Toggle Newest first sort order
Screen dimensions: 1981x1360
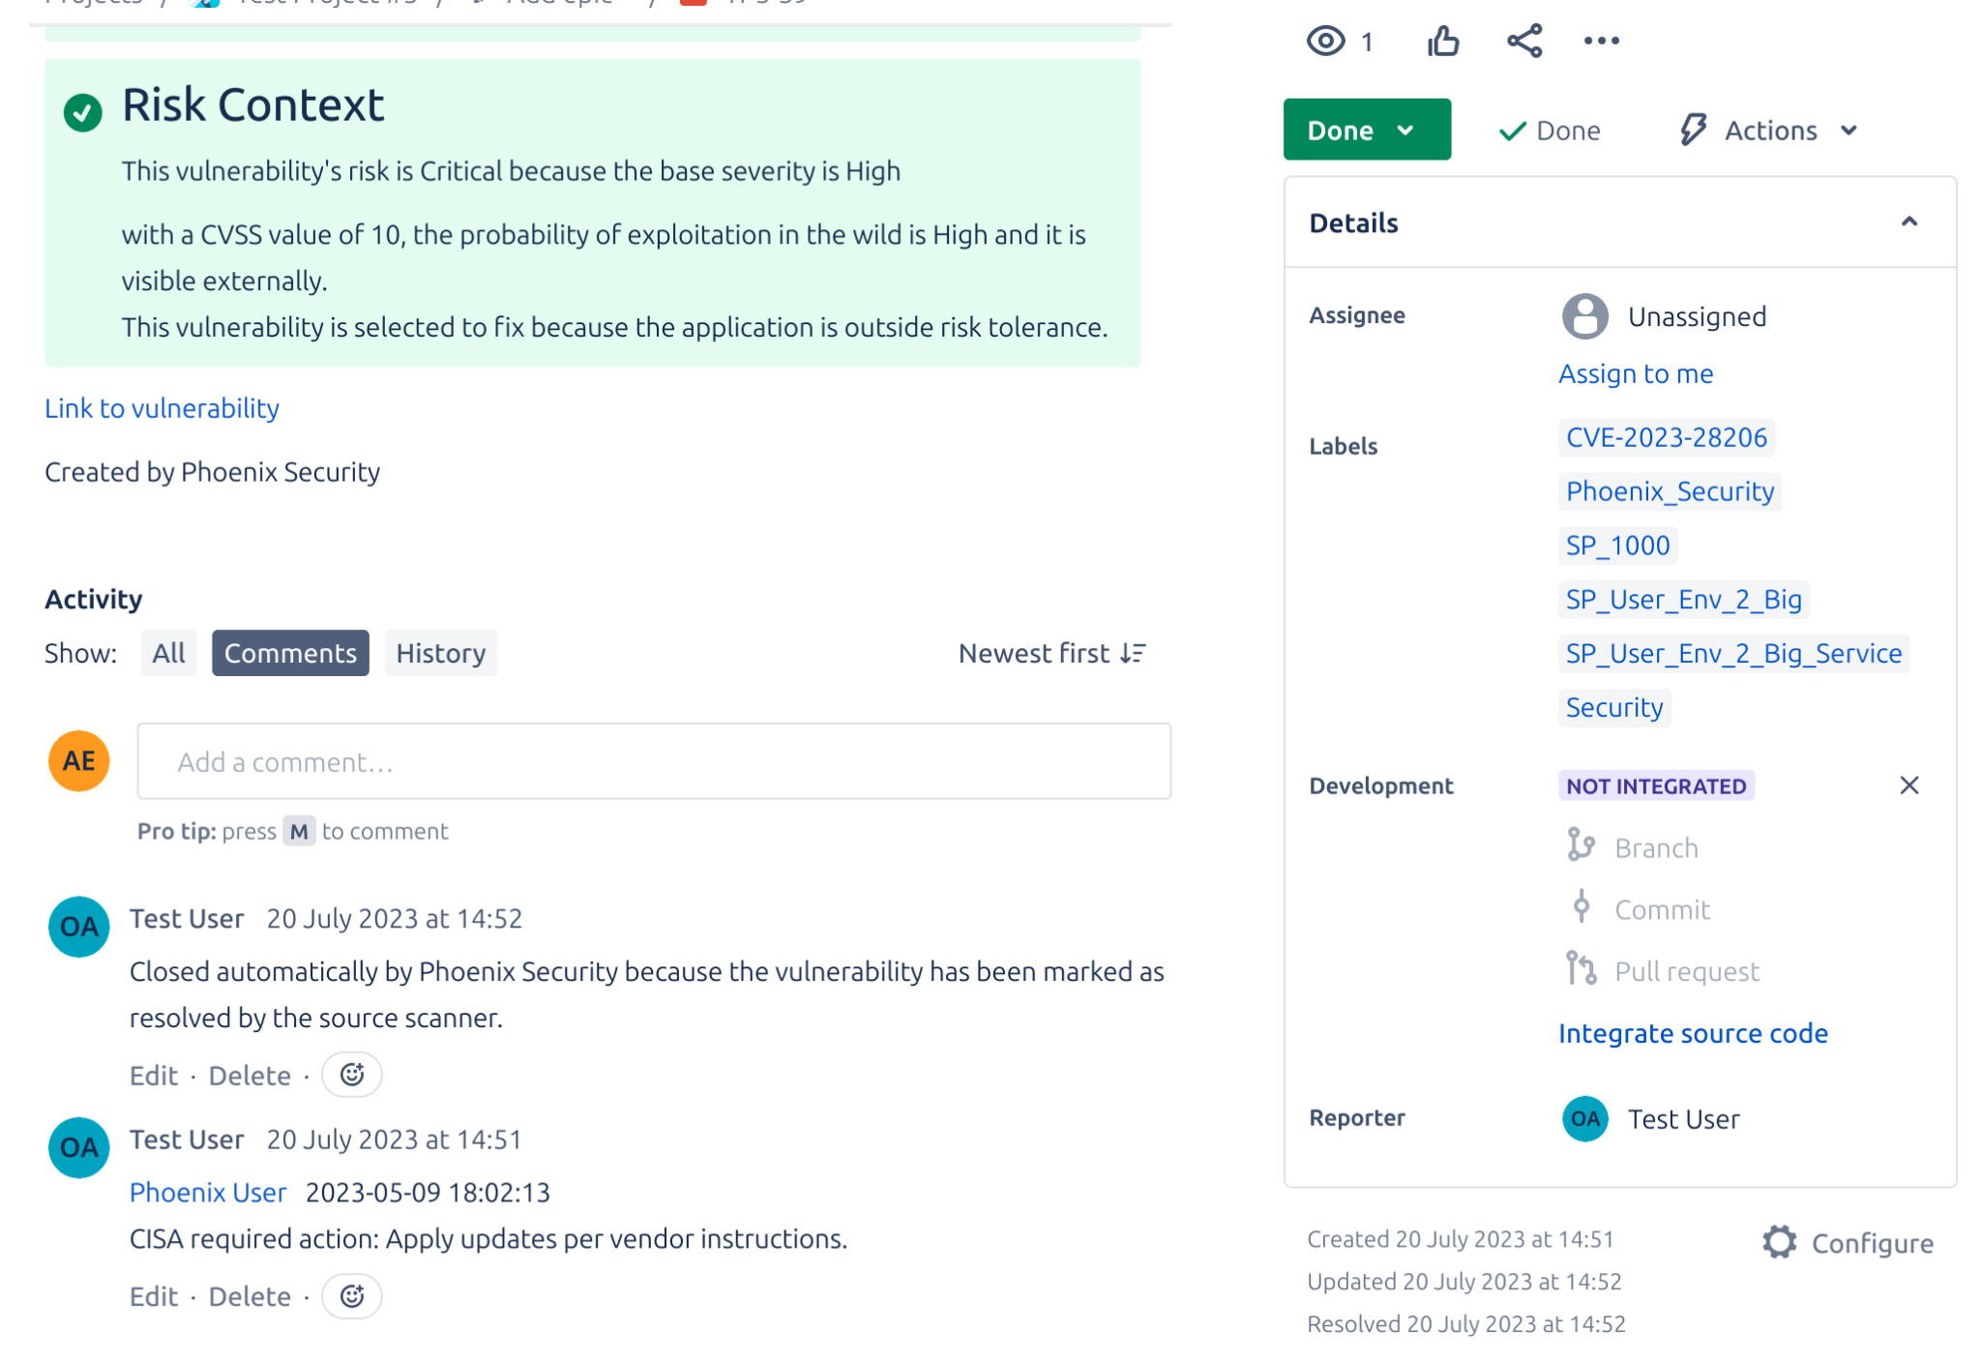click(1050, 653)
